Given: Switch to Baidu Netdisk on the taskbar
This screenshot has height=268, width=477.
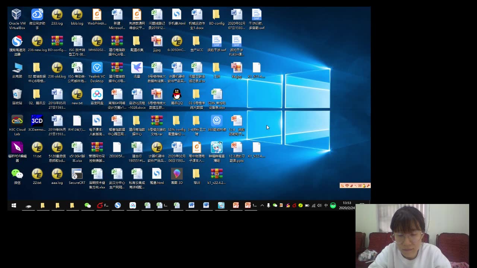Looking at the screenshot, I should tap(133, 205).
